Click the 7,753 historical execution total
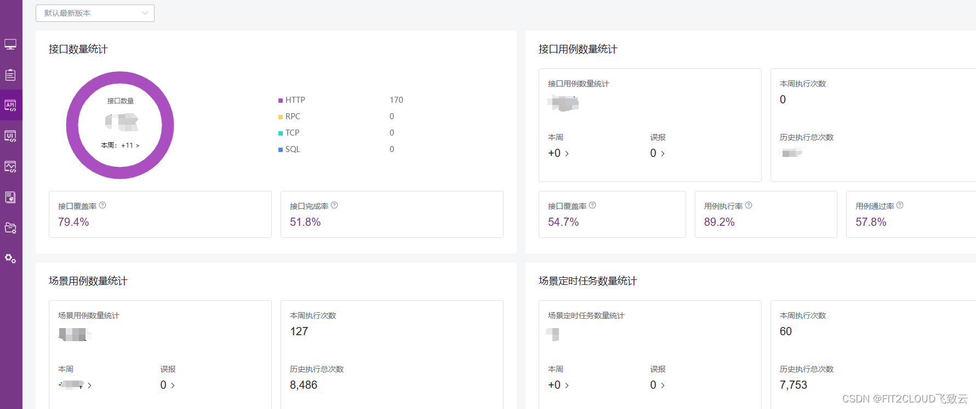 coord(794,385)
